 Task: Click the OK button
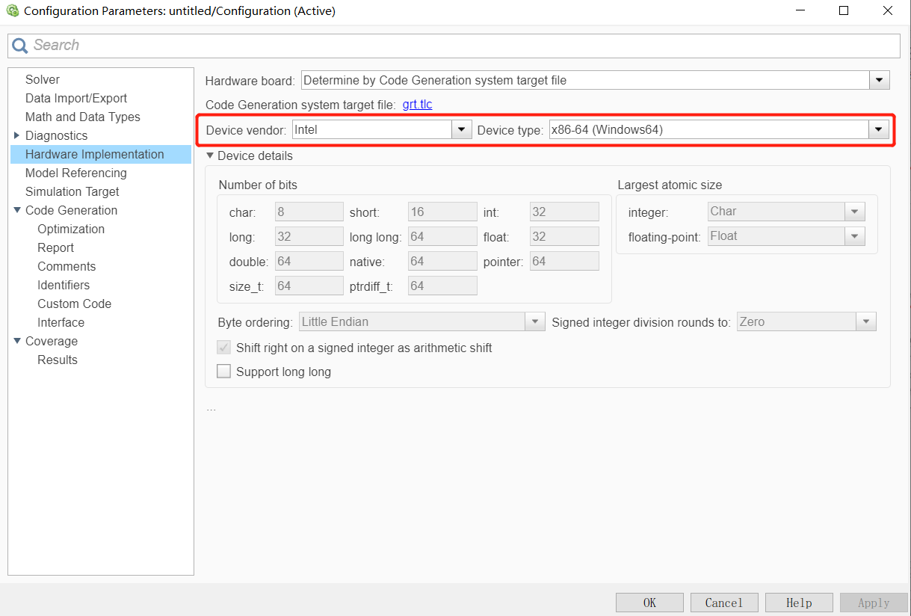pos(649,603)
